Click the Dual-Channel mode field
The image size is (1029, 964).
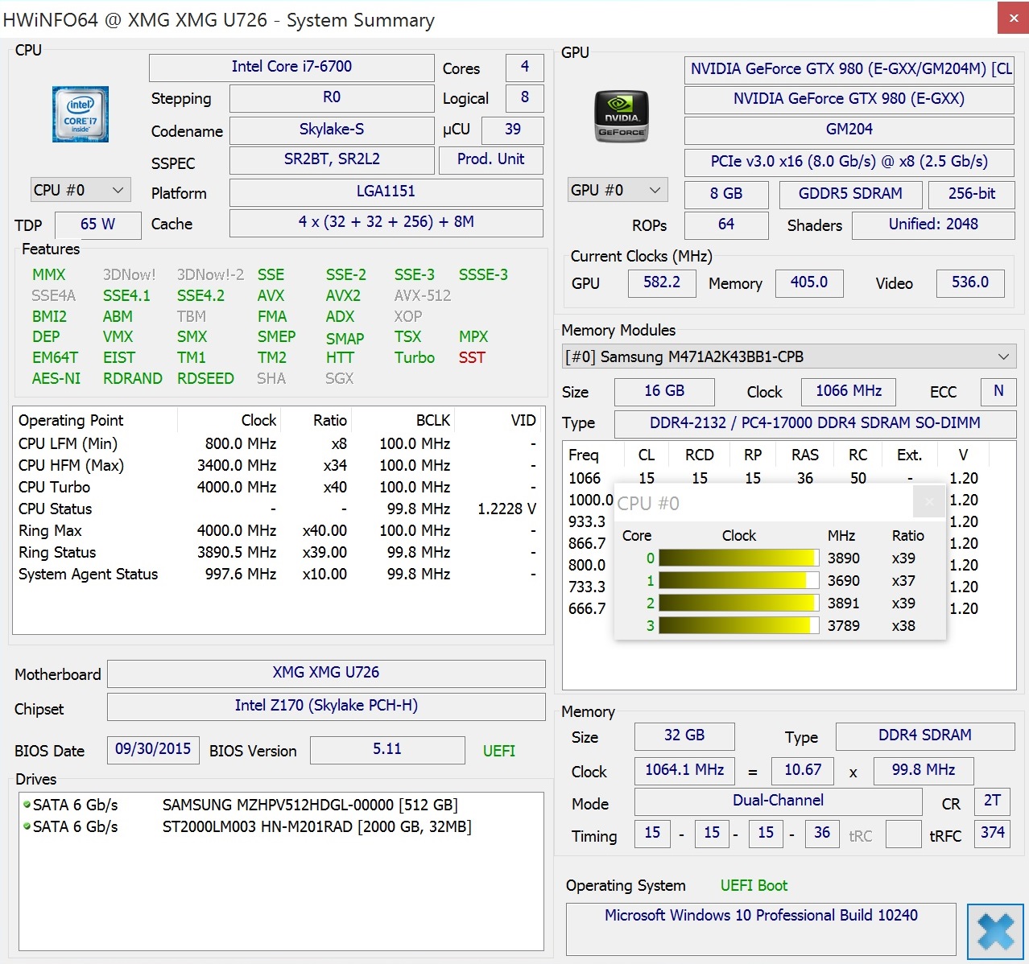pyautogui.click(x=778, y=801)
